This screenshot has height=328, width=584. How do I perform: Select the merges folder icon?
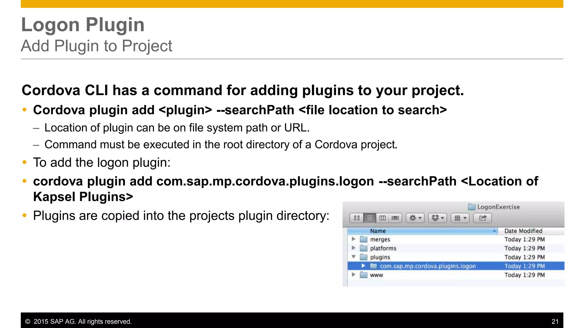pos(364,239)
